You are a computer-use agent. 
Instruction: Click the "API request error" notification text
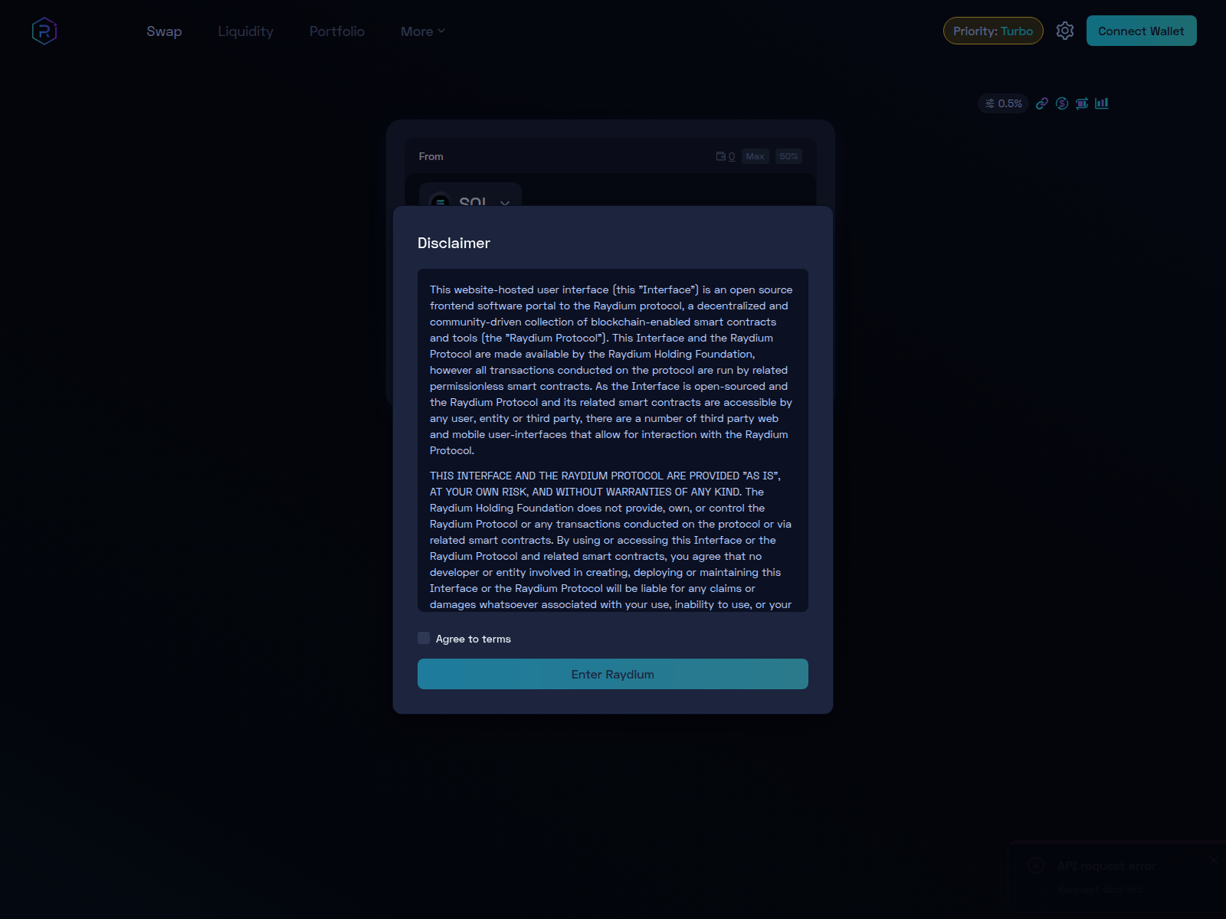[x=1106, y=865]
